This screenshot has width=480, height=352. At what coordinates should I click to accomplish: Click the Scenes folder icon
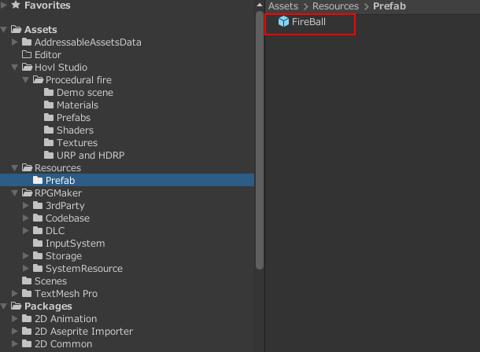(27, 280)
